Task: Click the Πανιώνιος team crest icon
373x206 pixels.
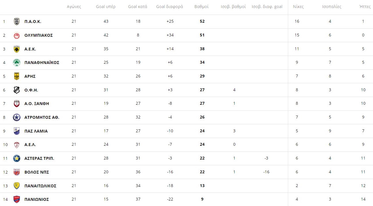Action: tap(17, 199)
